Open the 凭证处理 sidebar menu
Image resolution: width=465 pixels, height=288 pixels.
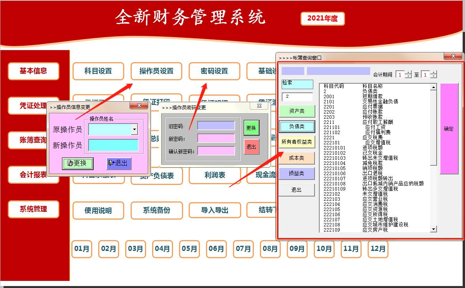(x=33, y=106)
